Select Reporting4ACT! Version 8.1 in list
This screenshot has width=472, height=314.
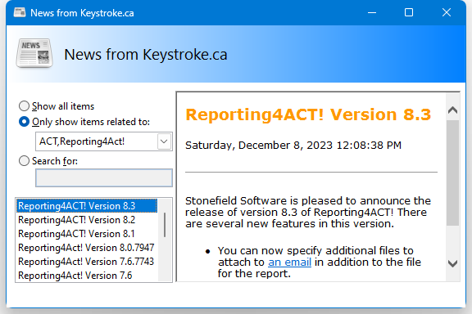click(x=87, y=234)
